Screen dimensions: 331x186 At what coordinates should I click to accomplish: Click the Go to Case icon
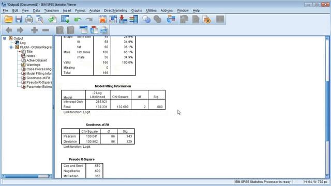[113, 19]
